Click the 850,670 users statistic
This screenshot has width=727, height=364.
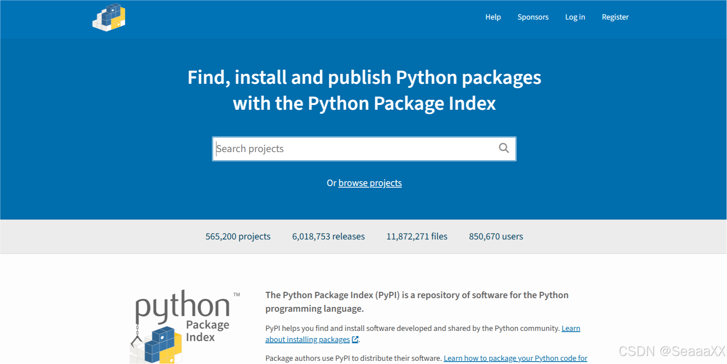(496, 236)
